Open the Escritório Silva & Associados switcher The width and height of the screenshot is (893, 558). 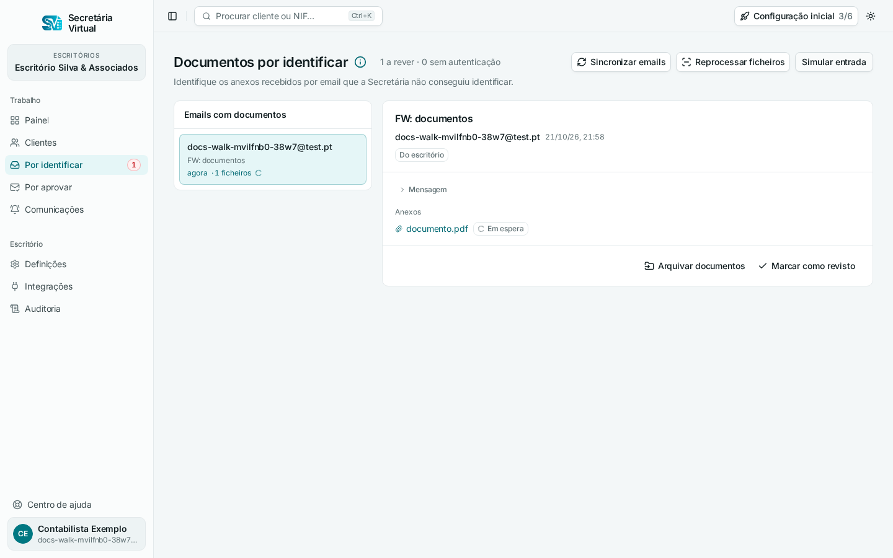click(x=76, y=62)
